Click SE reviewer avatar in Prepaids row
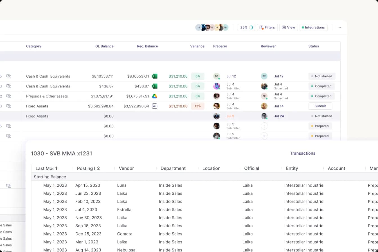Image resolution: width=378 pixels, height=252 pixels. (x=264, y=96)
